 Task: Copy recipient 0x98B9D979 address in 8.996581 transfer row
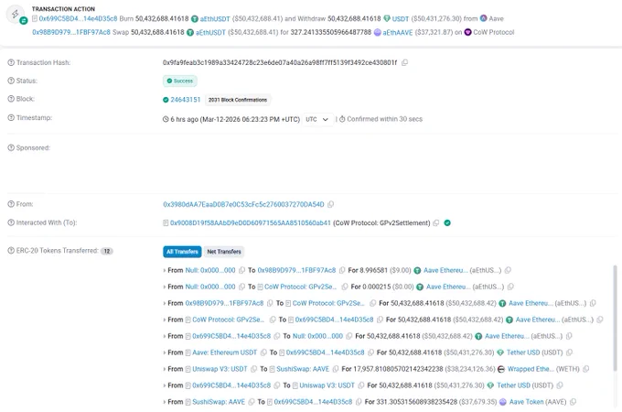pos(342,270)
